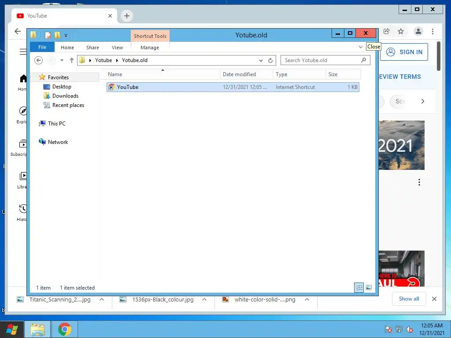Screen dimensions: 451x338
Task: Open options for Titanic_Scanning download
Action: click(102, 299)
